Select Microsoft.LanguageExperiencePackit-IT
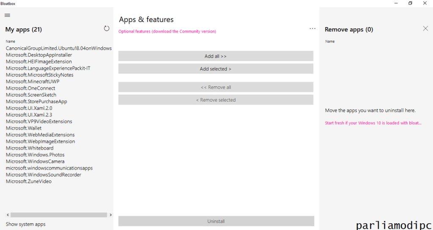The width and height of the screenshot is (433, 230). point(48,68)
